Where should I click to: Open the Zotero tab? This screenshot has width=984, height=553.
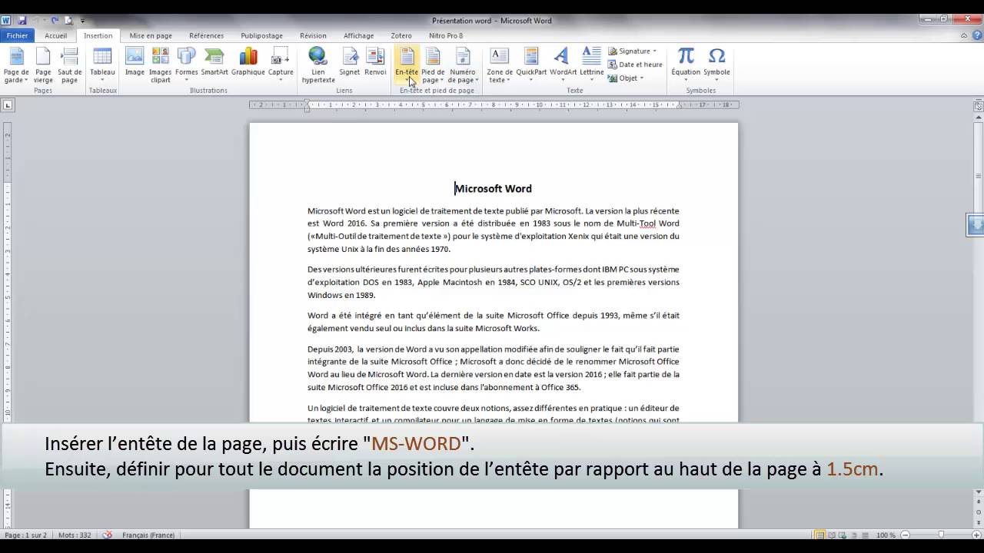(401, 35)
